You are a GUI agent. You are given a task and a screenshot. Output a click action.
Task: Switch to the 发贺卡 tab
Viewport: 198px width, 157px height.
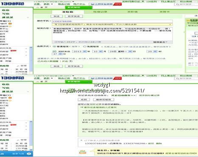tap(164, 12)
